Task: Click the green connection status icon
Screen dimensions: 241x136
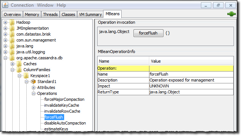Action: pos(231,14)
